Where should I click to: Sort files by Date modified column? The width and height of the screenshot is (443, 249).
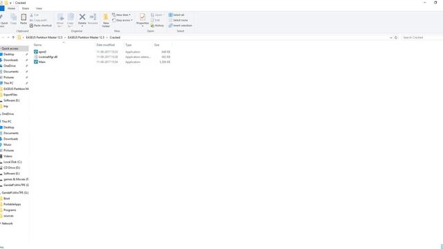click(106, 45)
